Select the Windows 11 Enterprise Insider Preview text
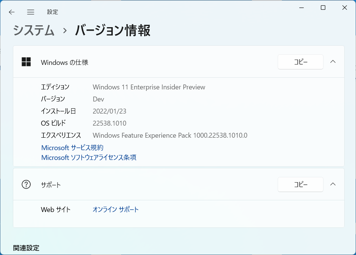The image size is (356, 255). [149, 87]
